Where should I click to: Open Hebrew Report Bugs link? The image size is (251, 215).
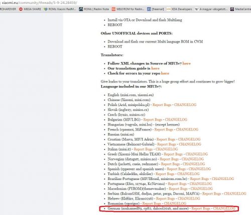click(x=166, y=198)
